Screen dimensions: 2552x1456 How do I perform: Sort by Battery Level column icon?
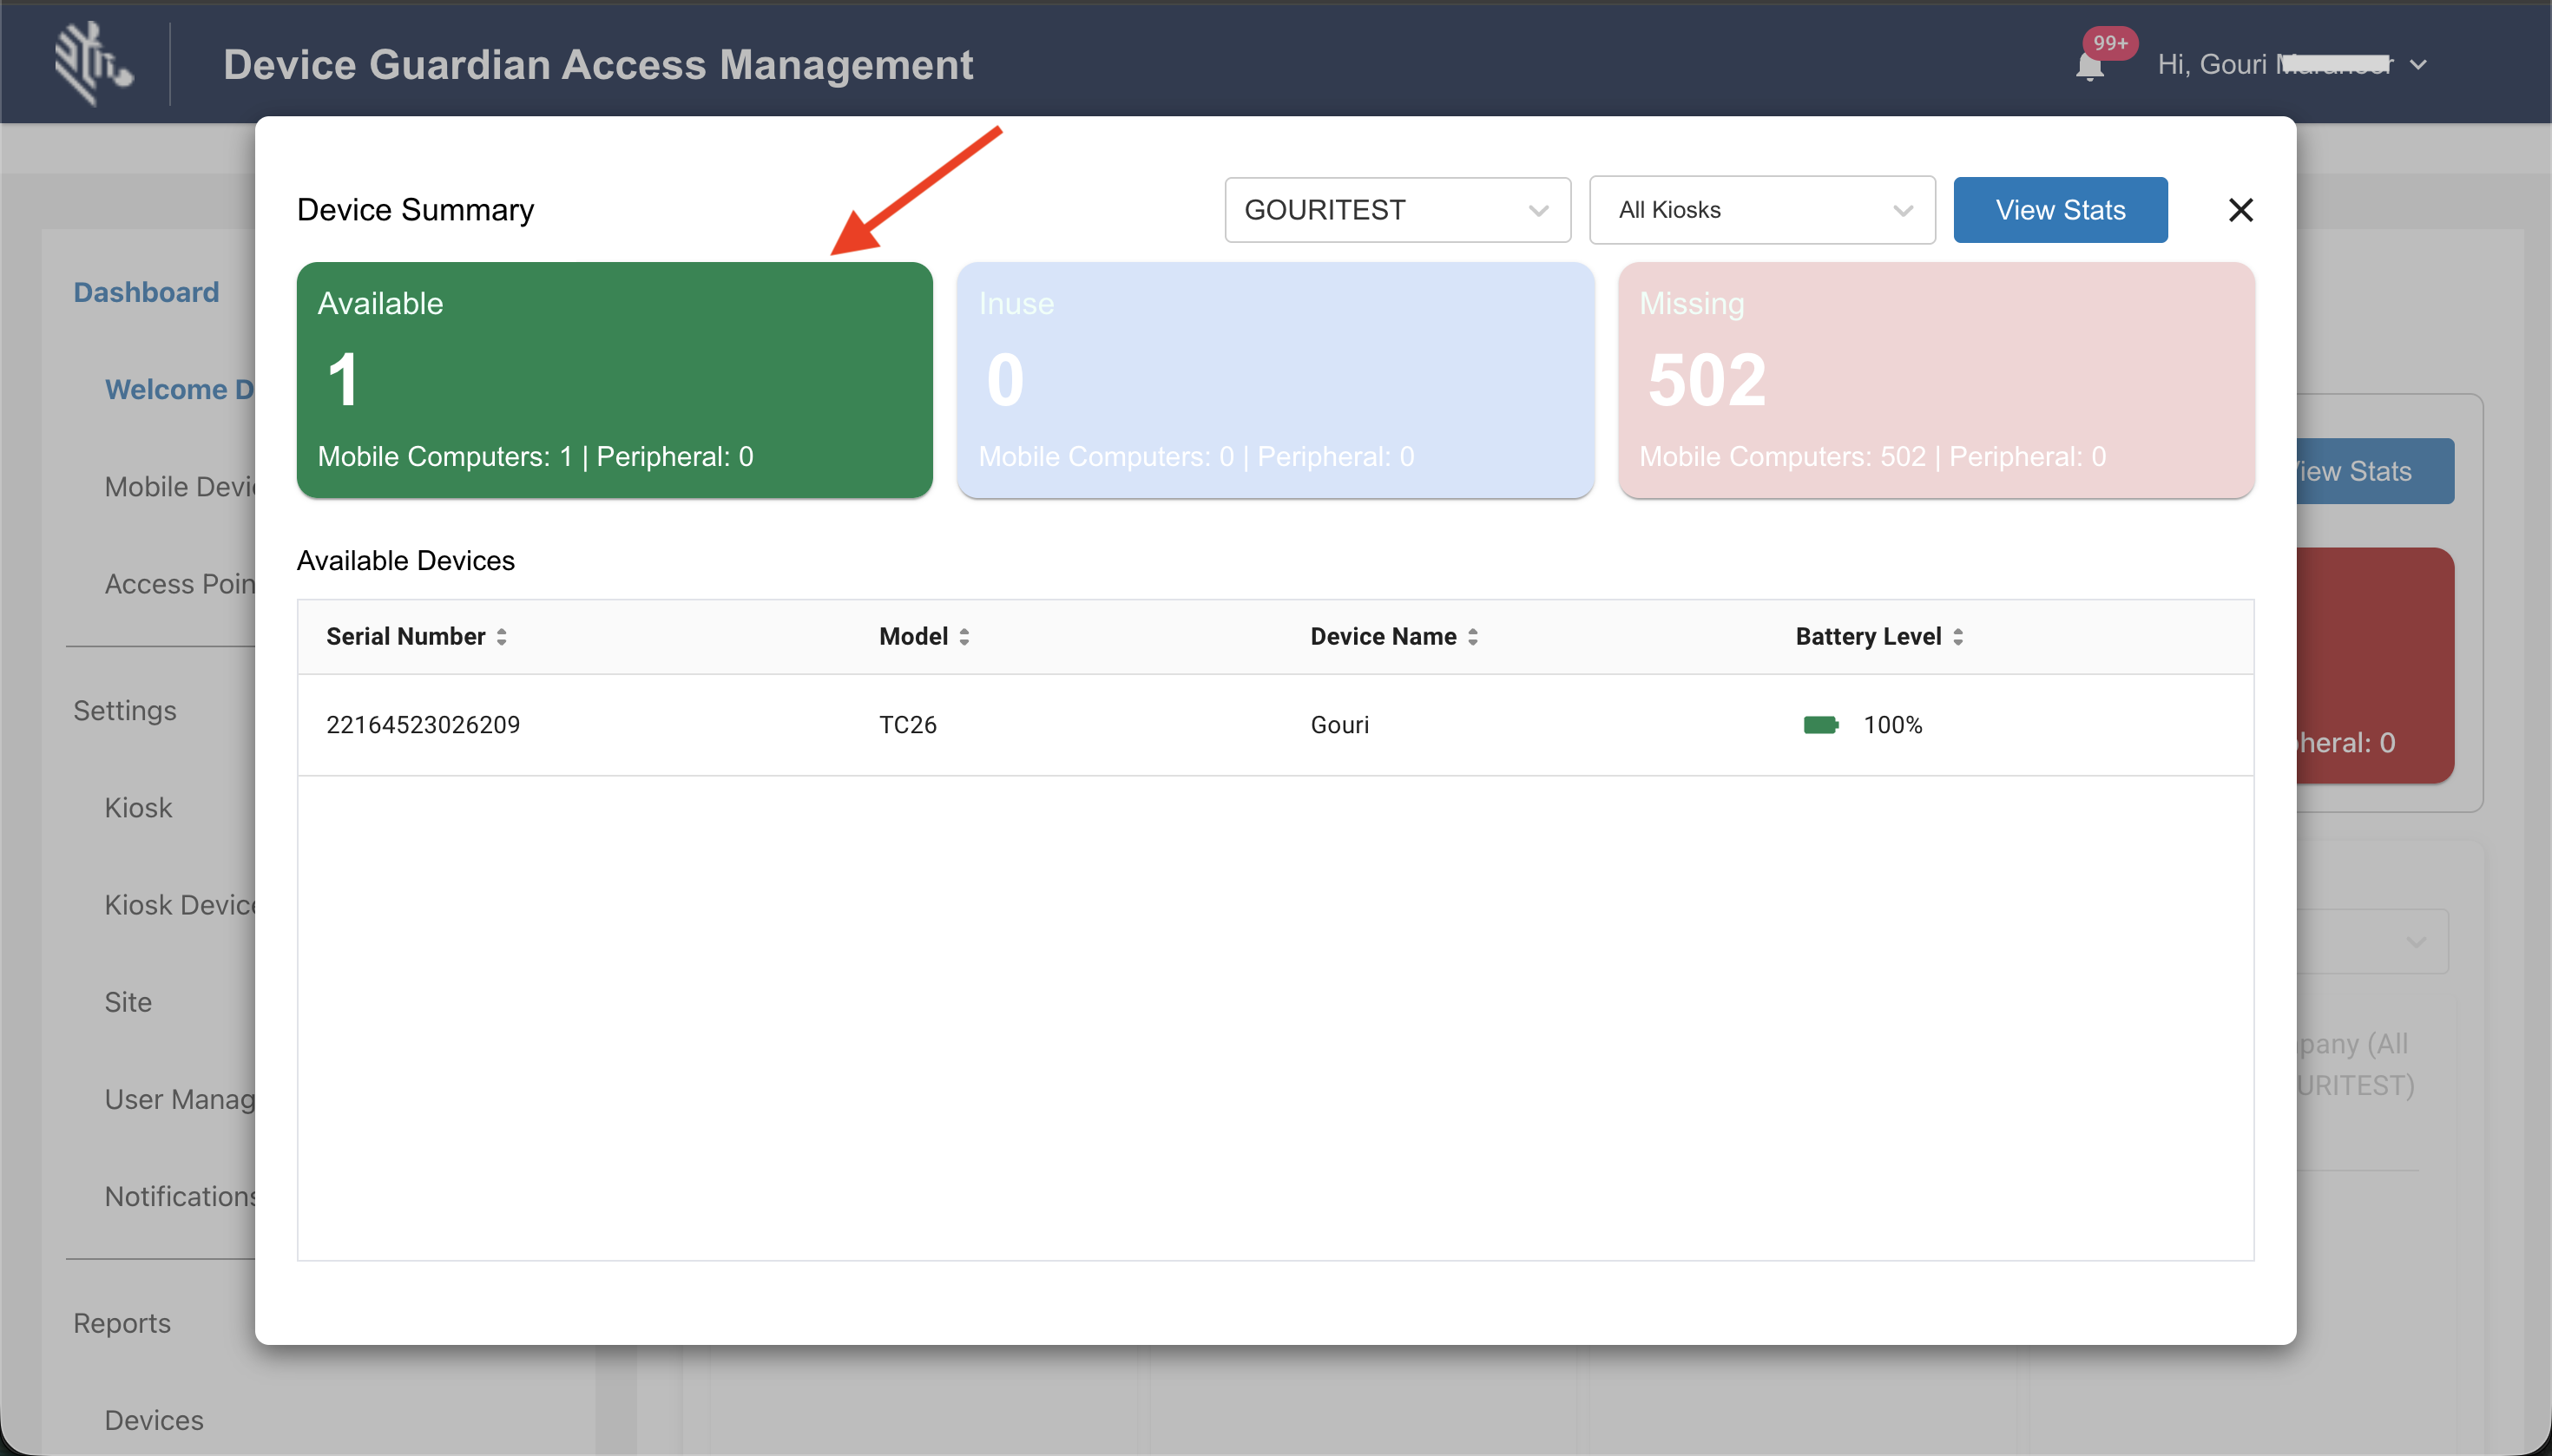[x=1957, y=637]
